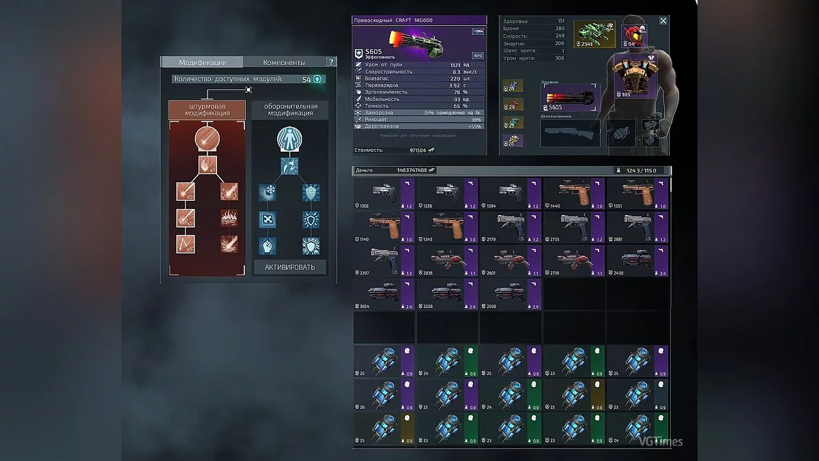
Task: Select the swirling bullet module in assault tree
Action: click(229, 191)
